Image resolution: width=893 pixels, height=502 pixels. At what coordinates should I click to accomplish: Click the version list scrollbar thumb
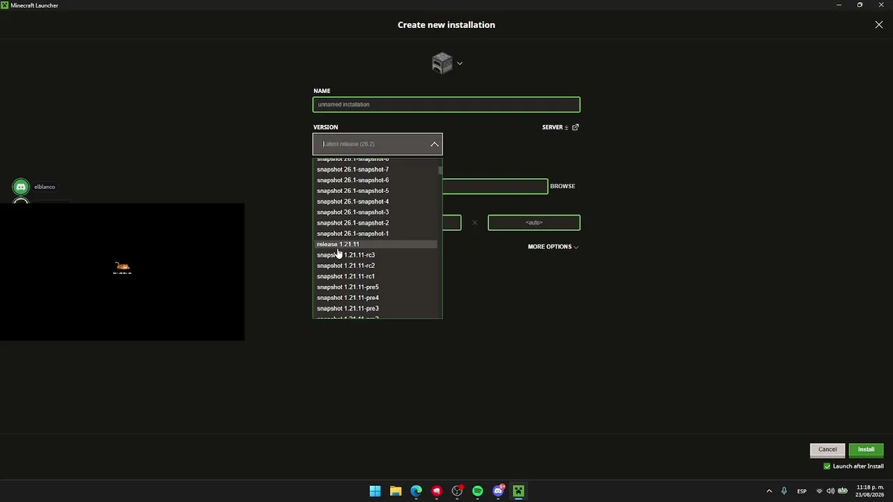pyautogui.click(x=440, y=169)
